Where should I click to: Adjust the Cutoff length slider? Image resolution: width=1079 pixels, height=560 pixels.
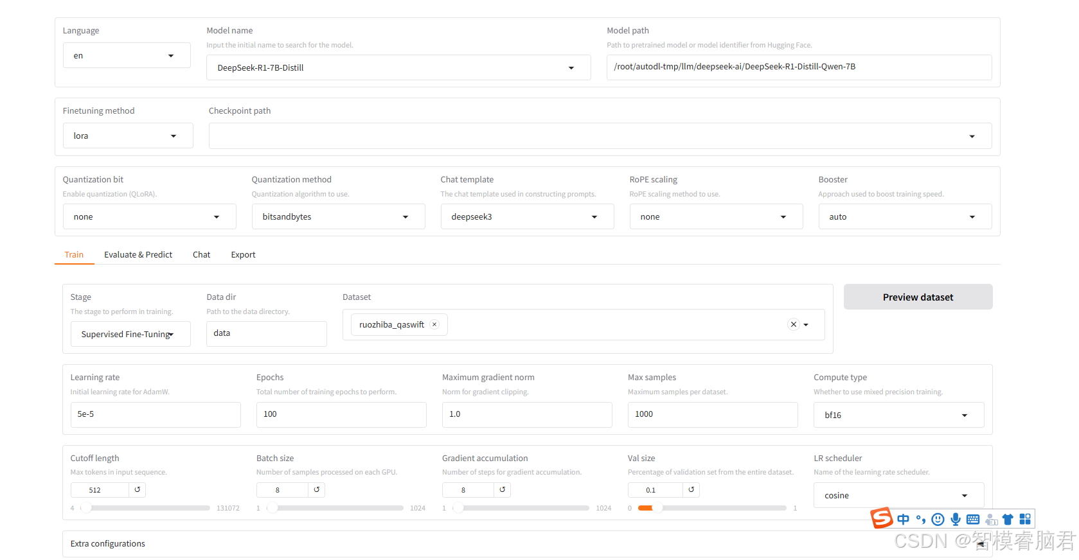[145, 508]
